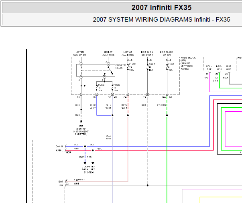Viewport: 242px width, 203px height.
Task: Click connector pin label "8A"
Action: (125, 97)
